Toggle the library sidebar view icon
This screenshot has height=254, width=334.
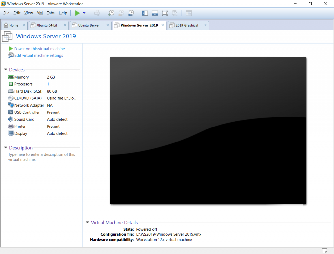145,13
